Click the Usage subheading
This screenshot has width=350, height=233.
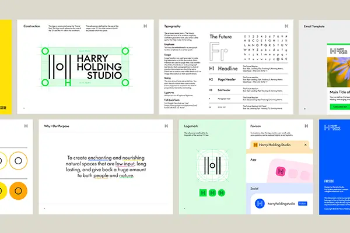167,55
